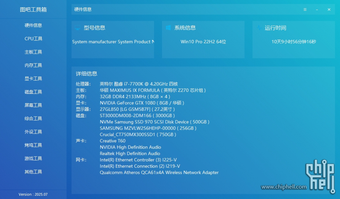Click the 内存 label

(x=81, y=97)
